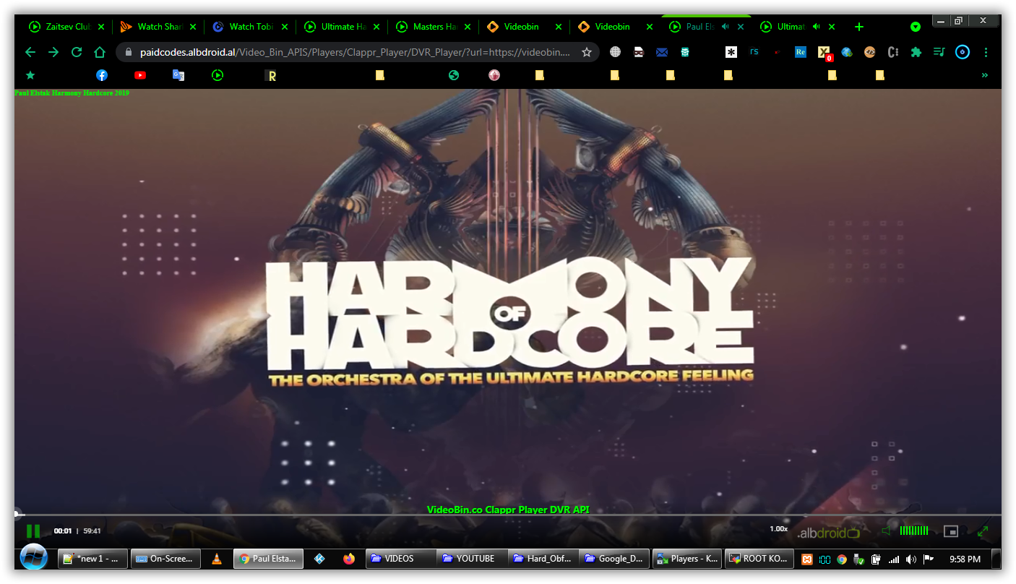This screenshot has height=584, width=1016.
Task: Toggle picture-in-picture mode in the player
Action: pos(951,531)
